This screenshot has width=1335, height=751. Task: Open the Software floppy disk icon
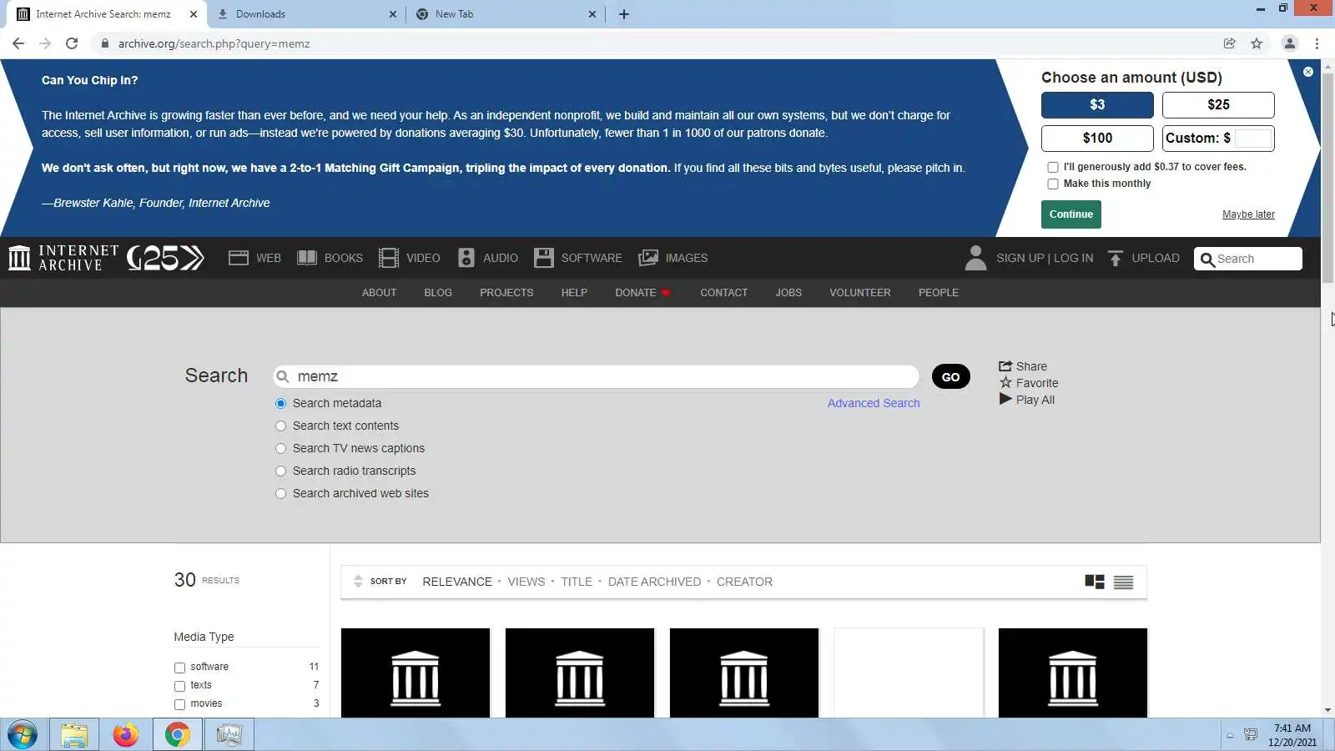point(544,258)
